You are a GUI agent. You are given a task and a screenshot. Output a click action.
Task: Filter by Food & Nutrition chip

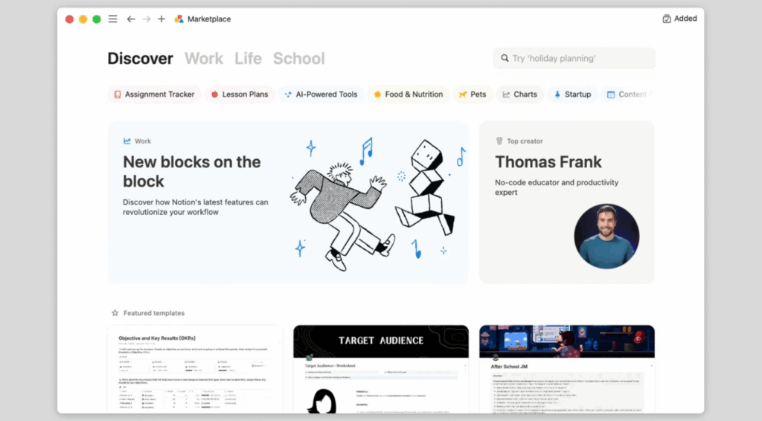pos(408,94)
